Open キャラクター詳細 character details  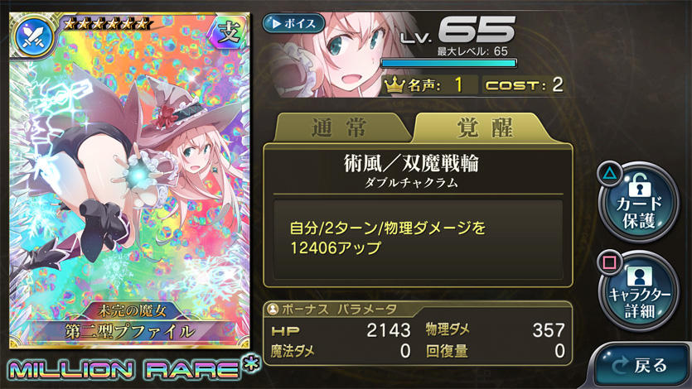(638, 291)
